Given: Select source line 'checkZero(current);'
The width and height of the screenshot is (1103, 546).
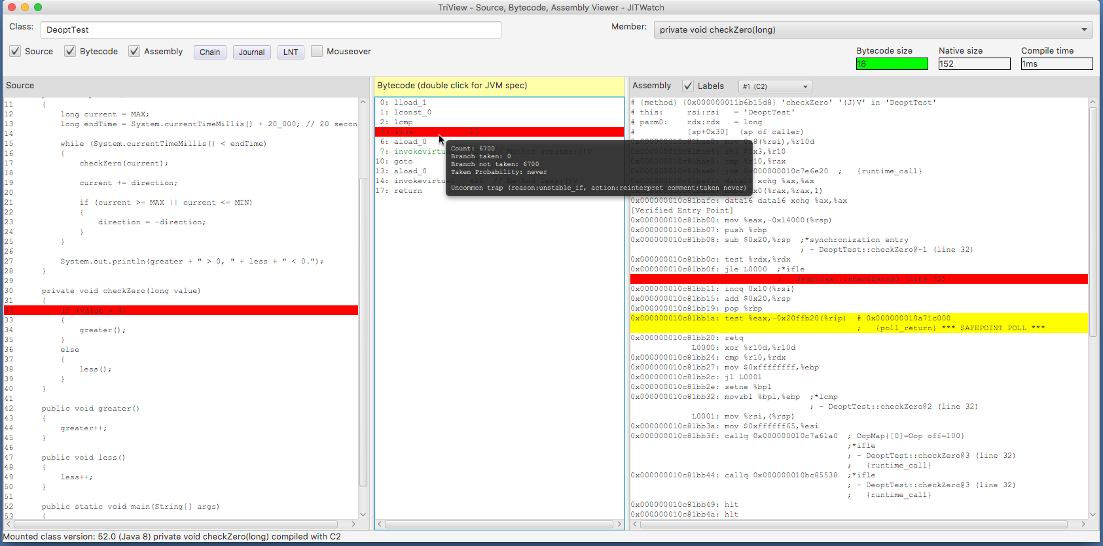Looking at the screenshot, I should 124,163.
